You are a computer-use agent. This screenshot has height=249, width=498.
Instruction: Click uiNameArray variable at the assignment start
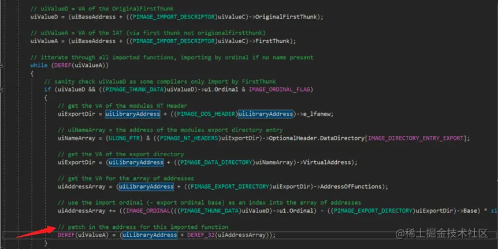click(x=76, y=138)
